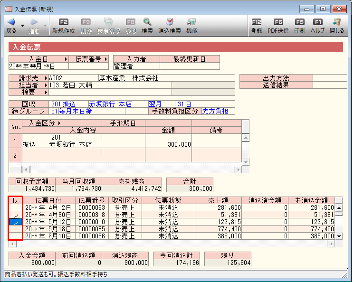Toggle the checkmark on the 4月 2日 row
The width and height of the screenshot is (354, 282).
[15, 207]
